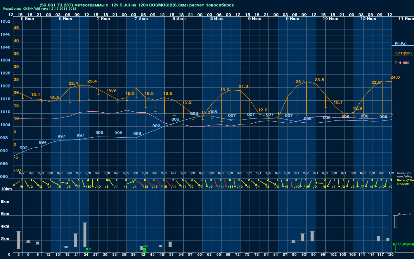
Task: Select the T H-850 legend label
Action: tap(402, 63)
